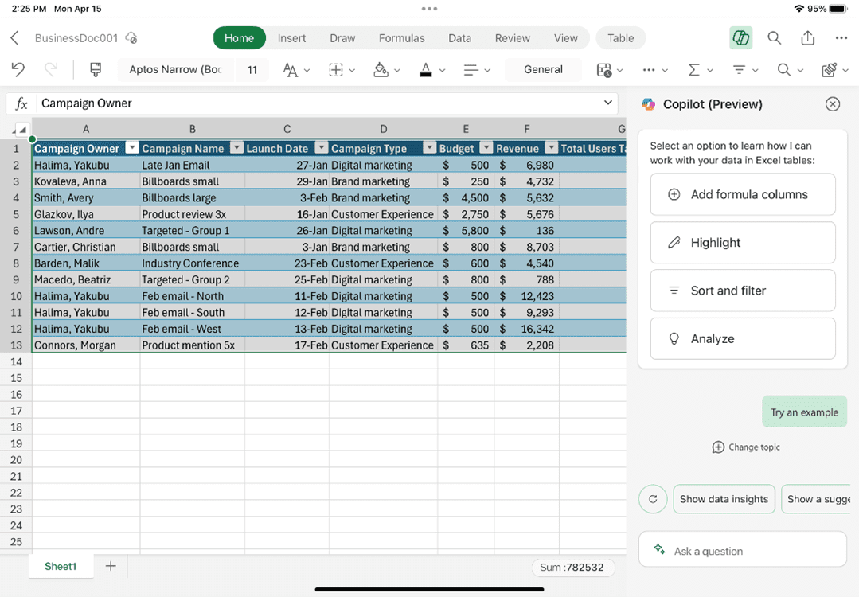Viewport: 859px width, 597px height.
Task: Click the Find magnifier icon in the ribbon
Action: 784,69
